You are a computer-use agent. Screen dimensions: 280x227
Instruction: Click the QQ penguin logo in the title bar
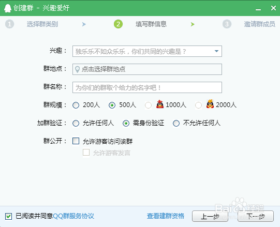point(7,8)
